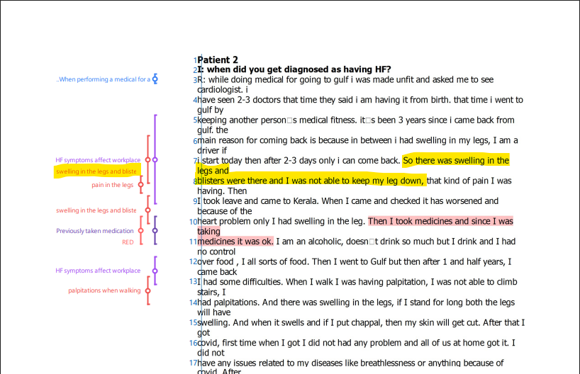
Task: Select paragraph number 3 in the margin
Action: click(x=195, y=80)
